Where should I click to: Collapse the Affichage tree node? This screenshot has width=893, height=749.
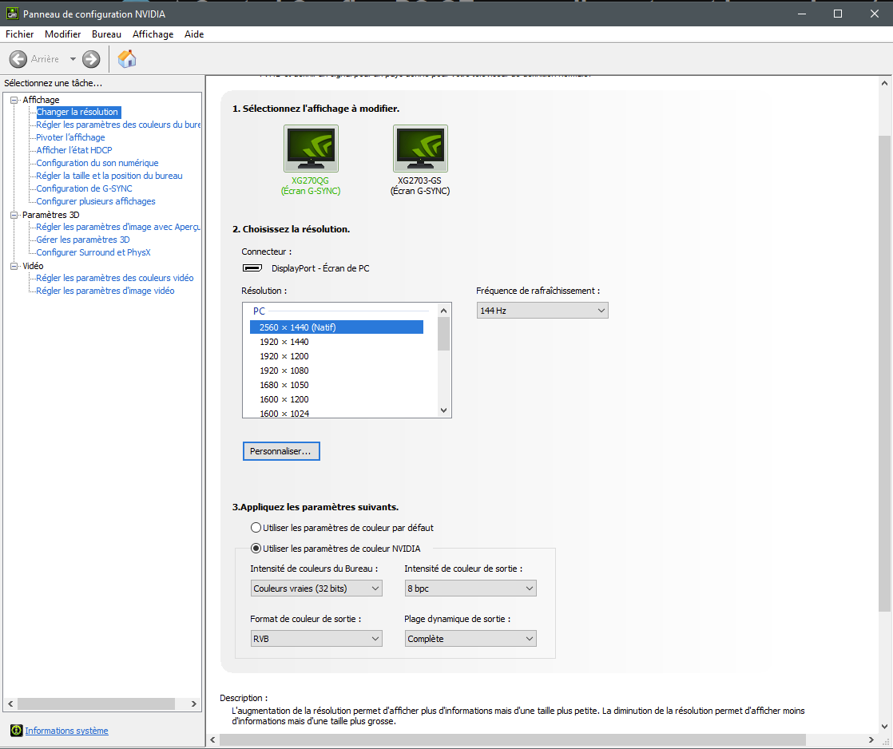point(14,100)
